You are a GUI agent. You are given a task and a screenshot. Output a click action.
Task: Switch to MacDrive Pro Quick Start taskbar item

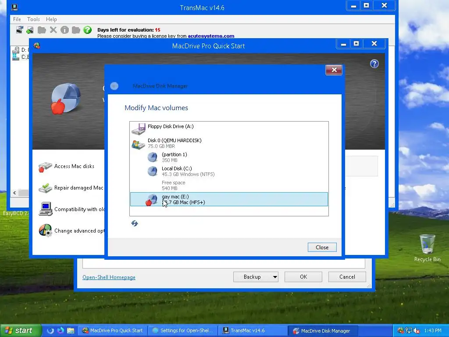[x=113, y=331]
